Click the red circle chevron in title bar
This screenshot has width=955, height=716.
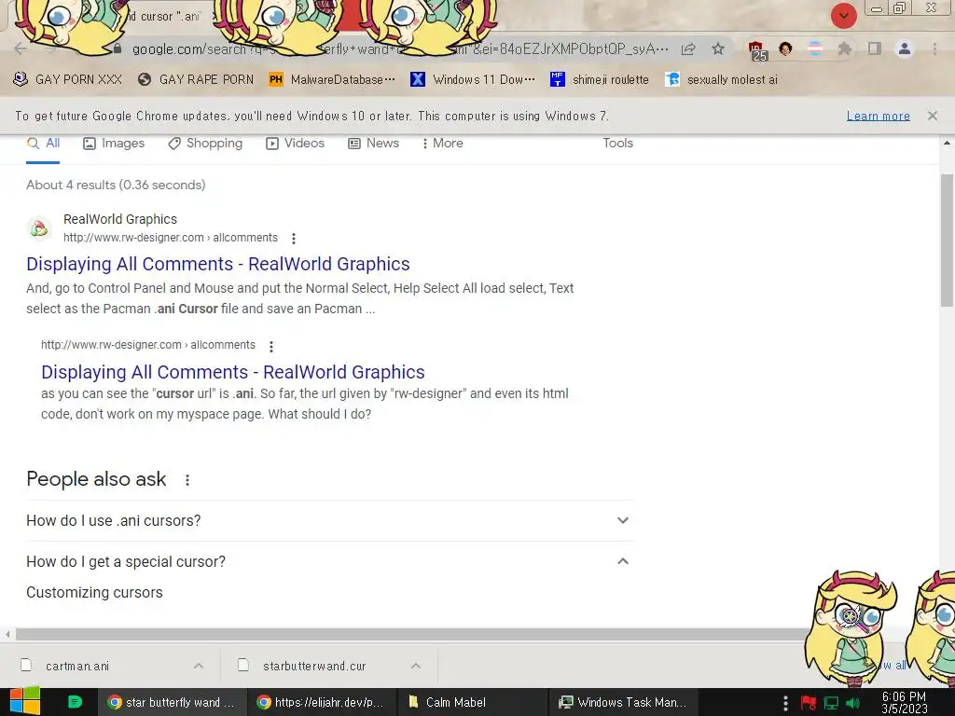(x=843, y=16)
